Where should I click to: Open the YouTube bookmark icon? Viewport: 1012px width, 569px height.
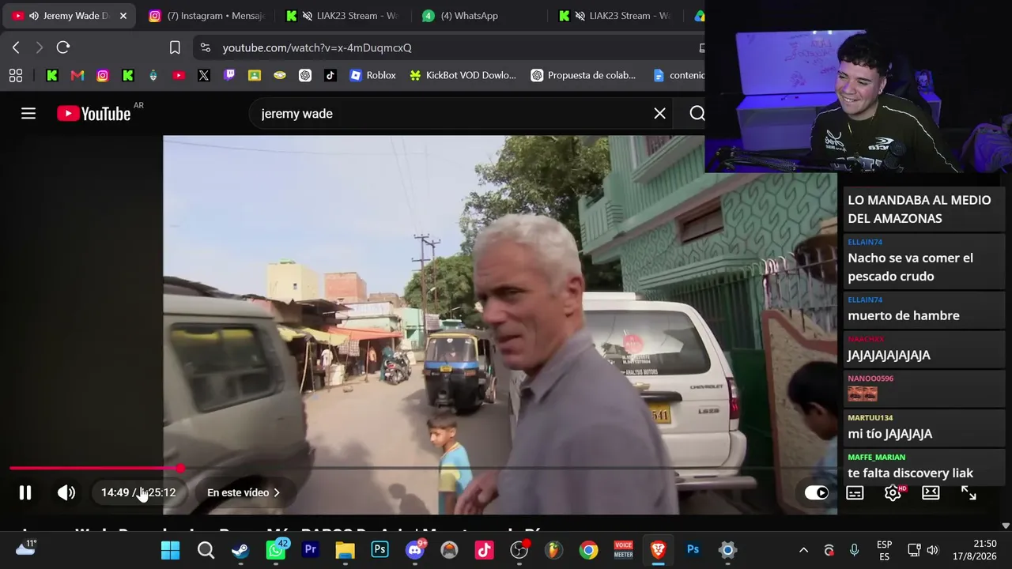(179, 75)
